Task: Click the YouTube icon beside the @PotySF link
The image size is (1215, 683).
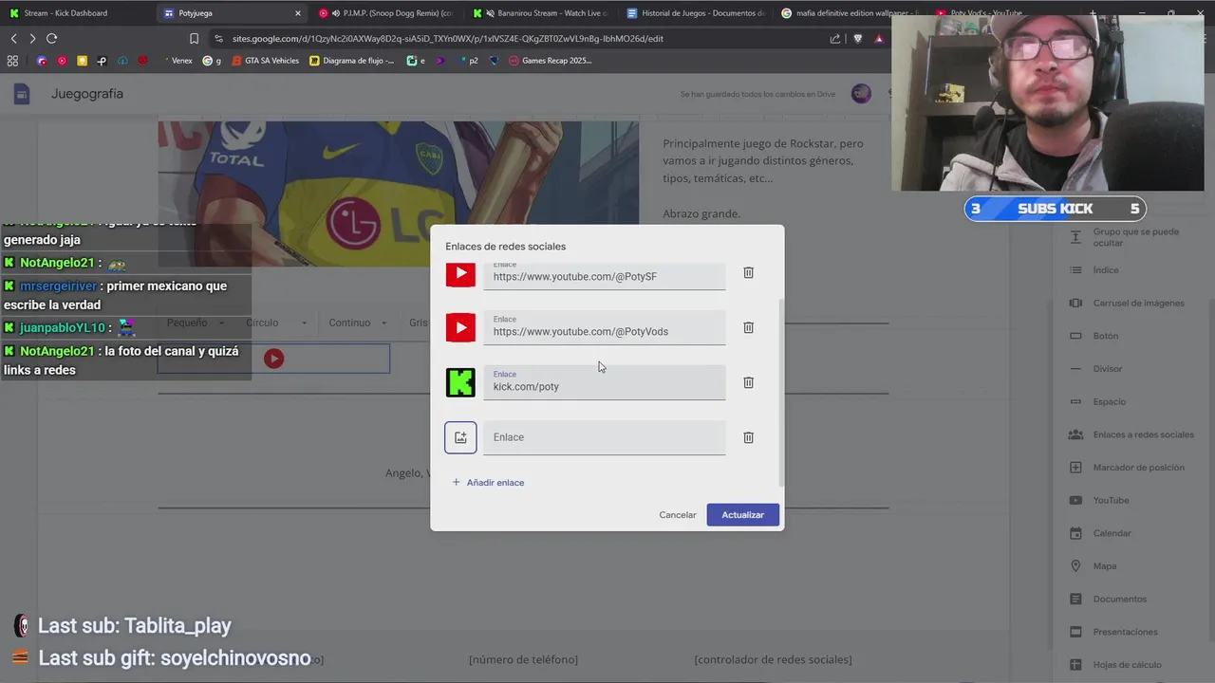Action: (460, 273)
